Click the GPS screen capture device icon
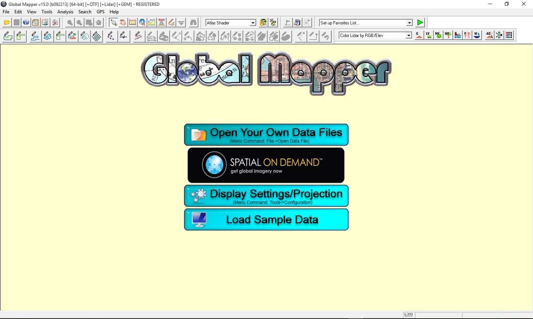 click(x=297, y=23)
